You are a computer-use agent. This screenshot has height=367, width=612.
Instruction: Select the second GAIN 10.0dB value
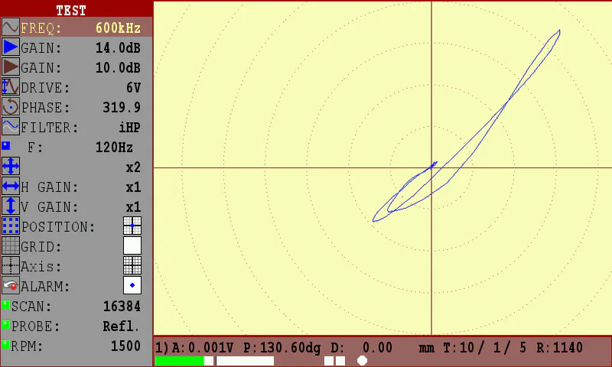(118, 68)
